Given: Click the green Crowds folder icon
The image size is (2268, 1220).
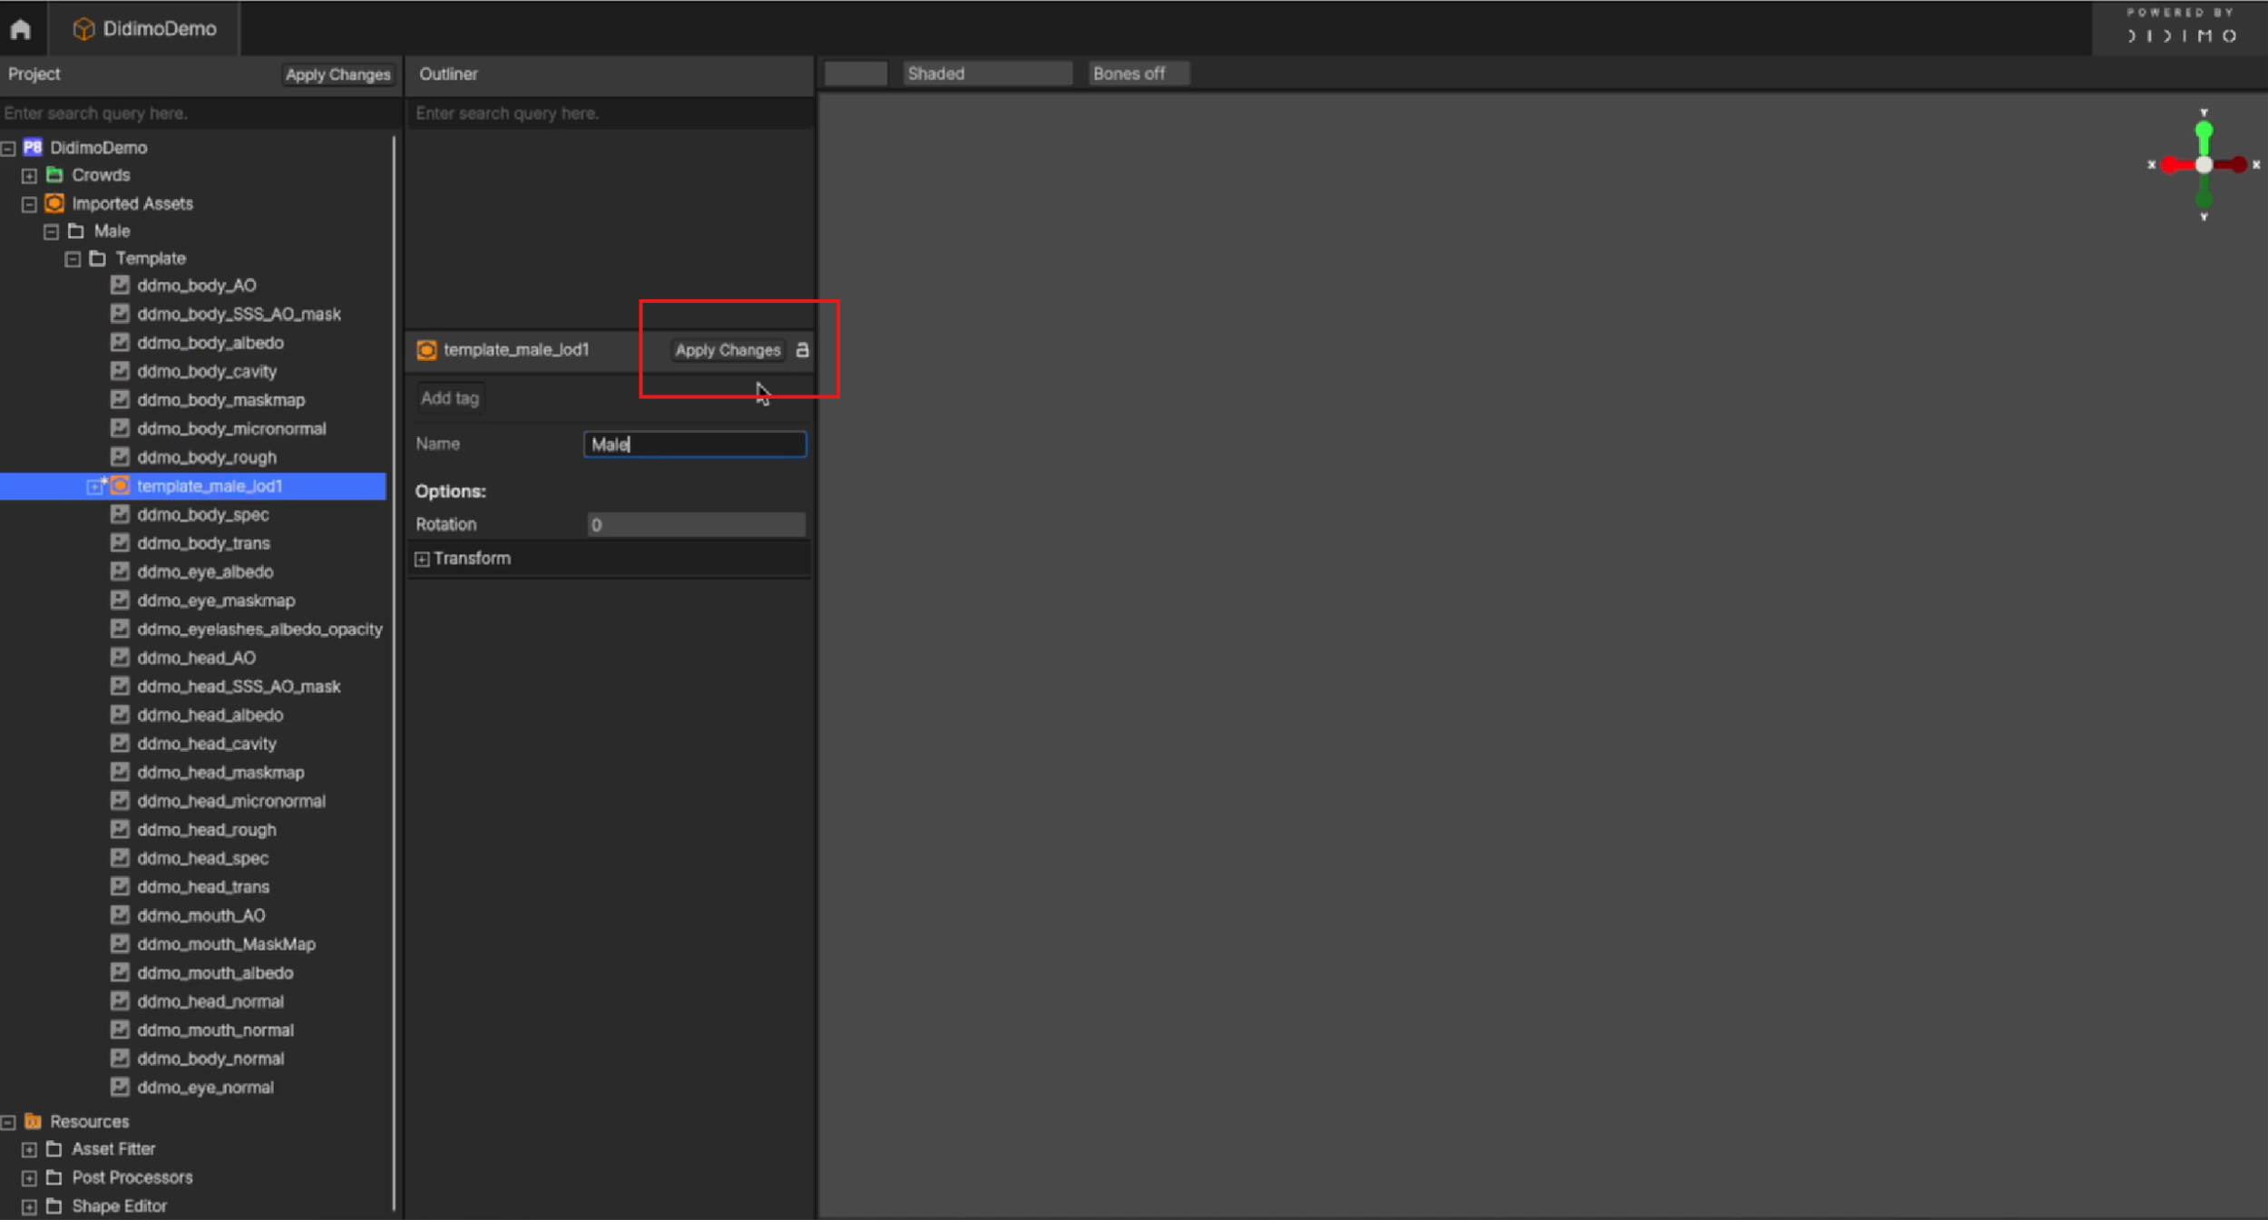Looking at the screenshot, I should click(x=54, y=174).
